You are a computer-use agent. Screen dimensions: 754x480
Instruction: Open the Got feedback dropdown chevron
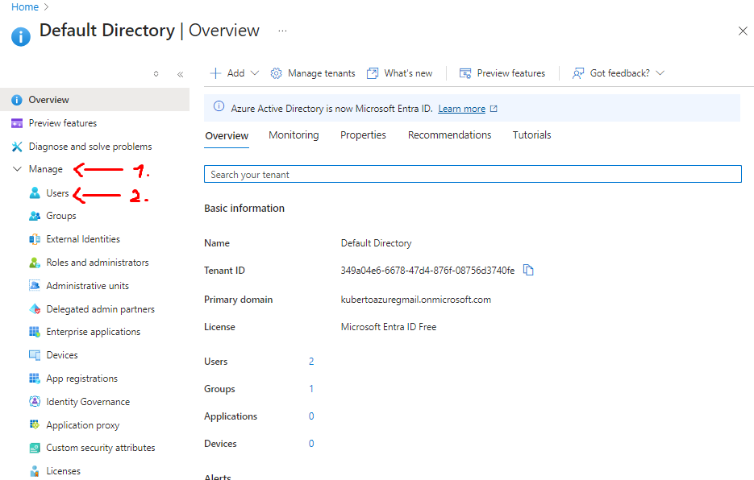pos(660,73)
